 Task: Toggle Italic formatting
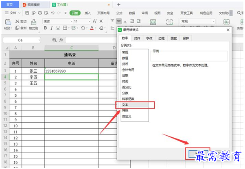[x=52, y=28]
